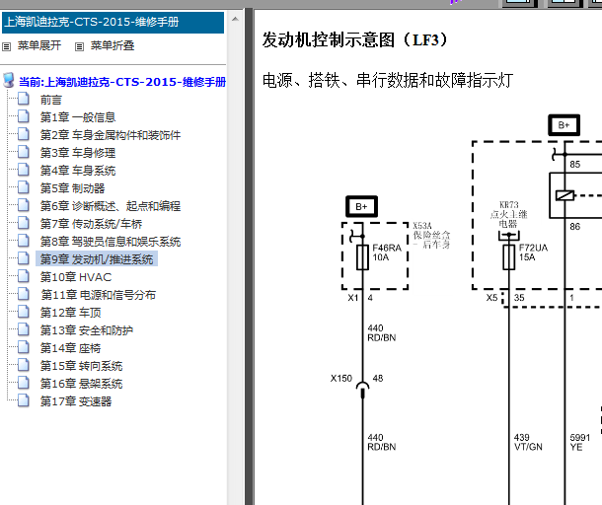602x505 pixels.
Task: Click the page icon next to 前言
Action: (24, 99)
